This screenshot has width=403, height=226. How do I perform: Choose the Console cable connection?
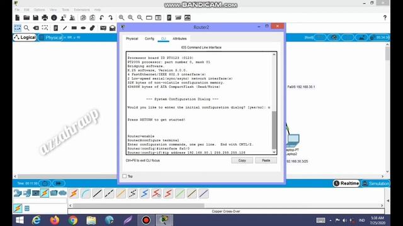click(86, 193)
